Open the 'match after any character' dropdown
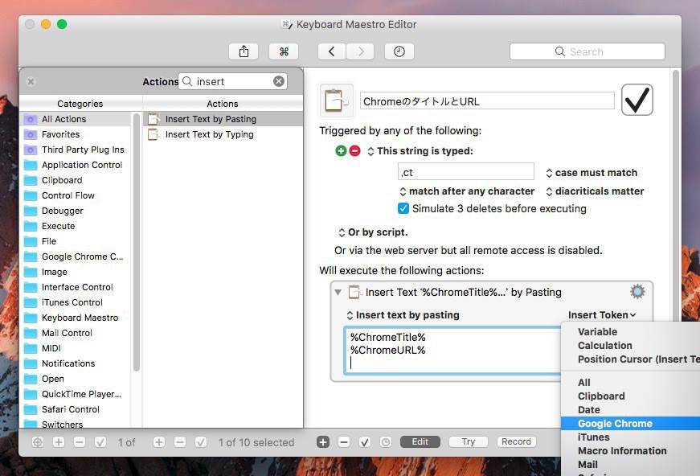 coord(466,191)
